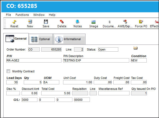Click the Disc % field
This screenshot has height=118, width=159.
coord(13,93)
